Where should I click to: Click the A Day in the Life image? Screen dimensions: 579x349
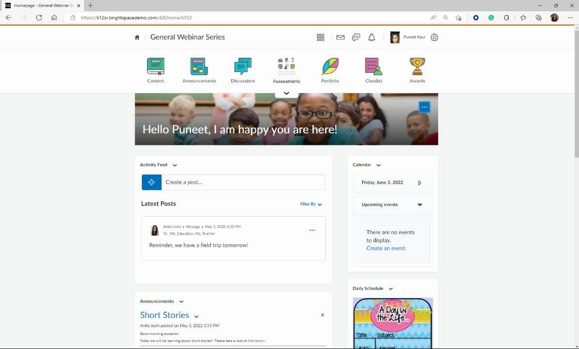click(393, 323)
